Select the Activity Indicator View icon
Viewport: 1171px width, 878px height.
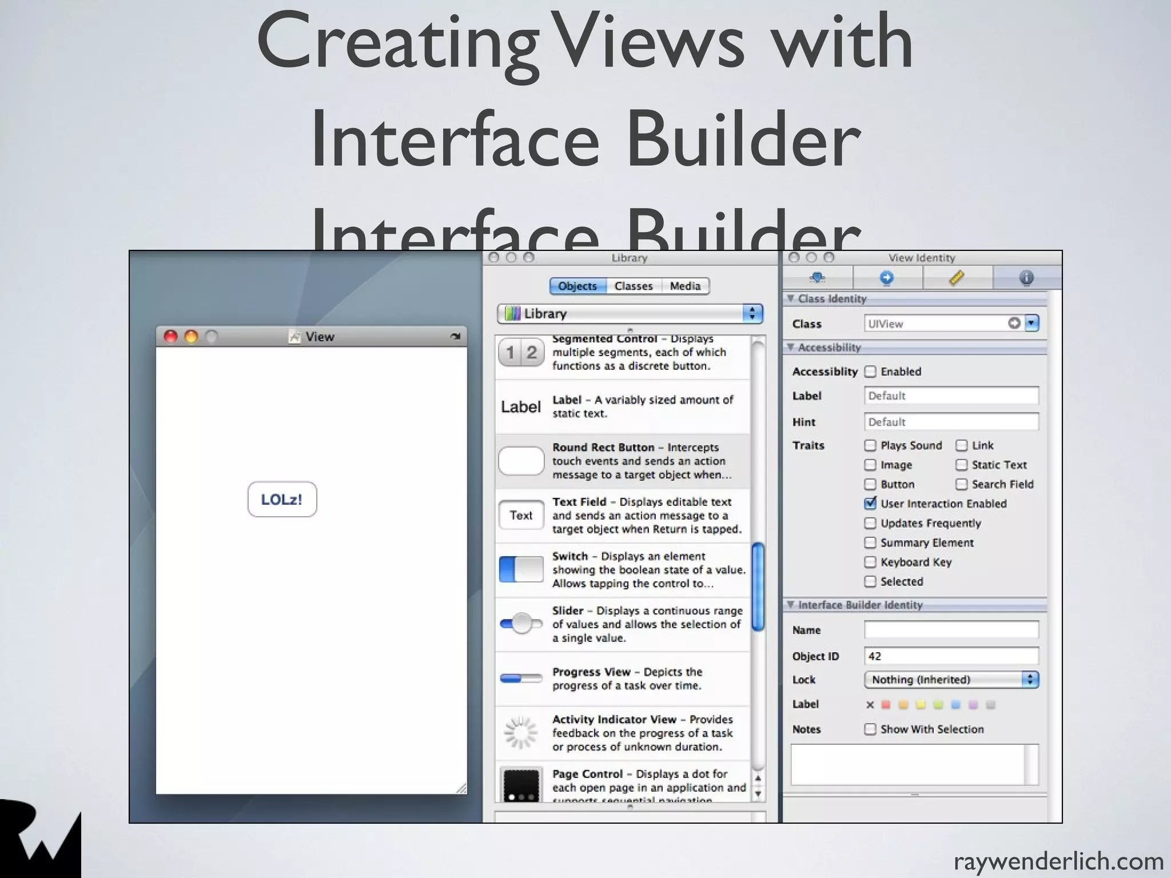tap(521, 733)
